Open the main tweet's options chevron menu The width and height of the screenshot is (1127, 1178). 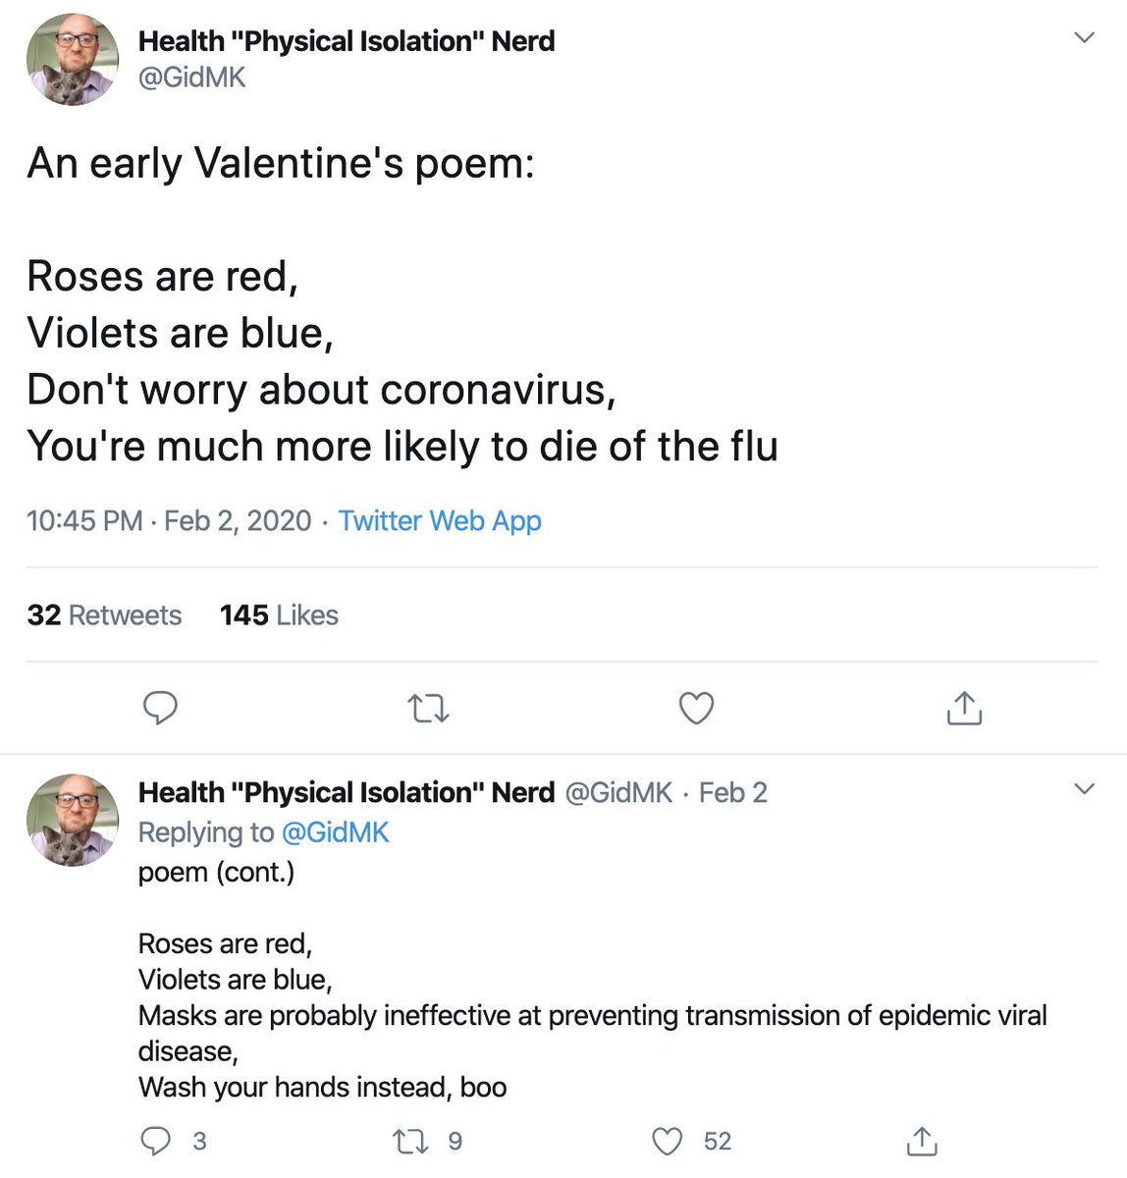(x=1084, y=38)
